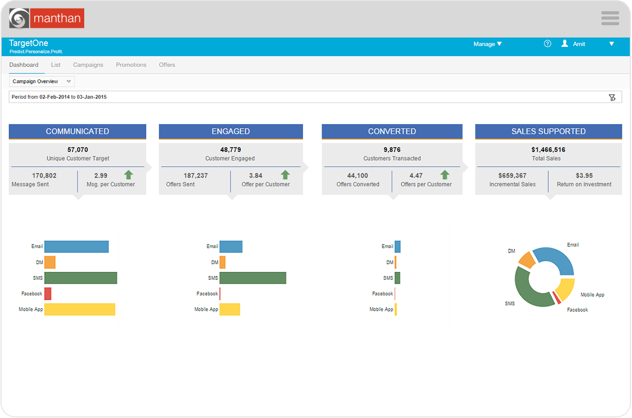Expand the Manage menu
Screen dimensions: 632x418
point(487,44)
